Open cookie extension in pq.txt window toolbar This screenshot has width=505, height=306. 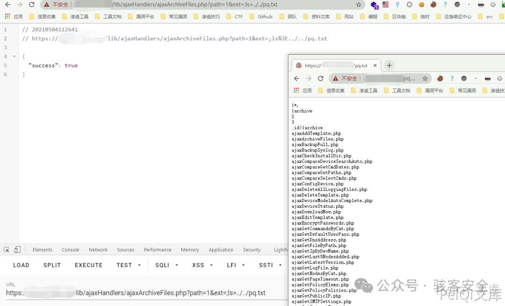[x=440, y=79]
